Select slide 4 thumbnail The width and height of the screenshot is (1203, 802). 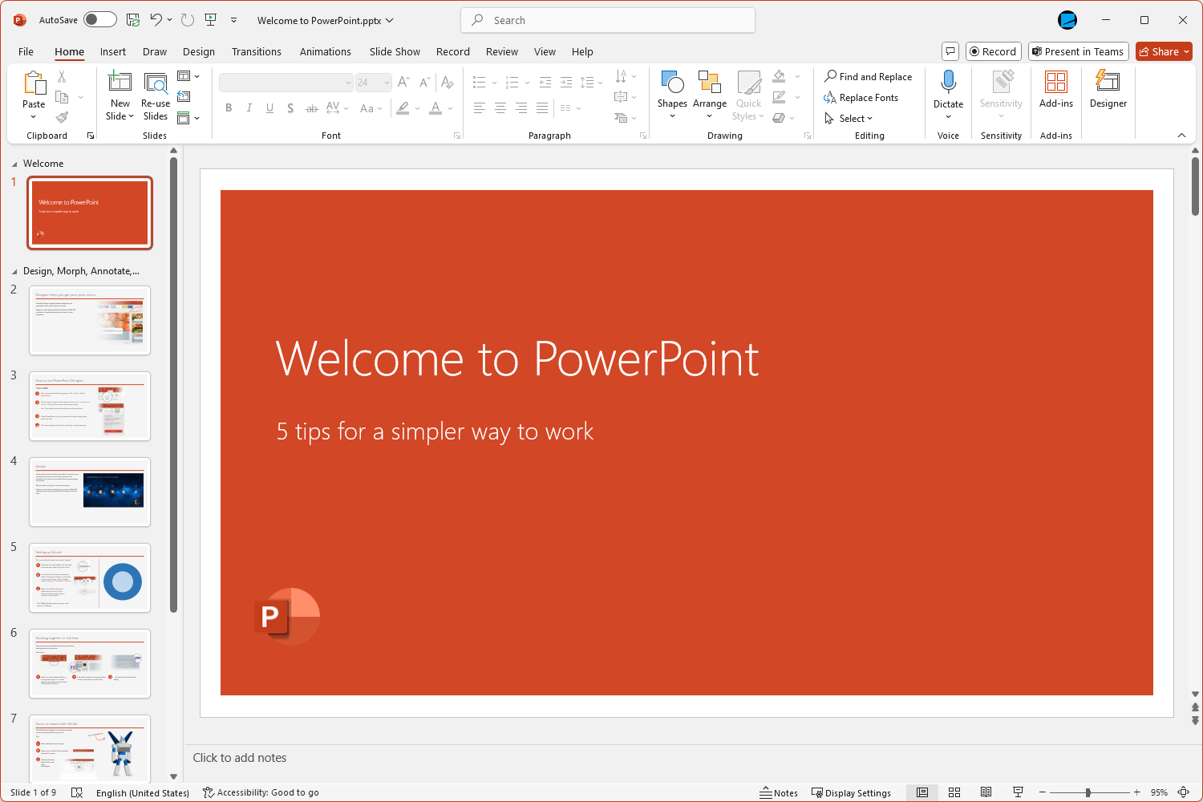click(x=89, y=492)
